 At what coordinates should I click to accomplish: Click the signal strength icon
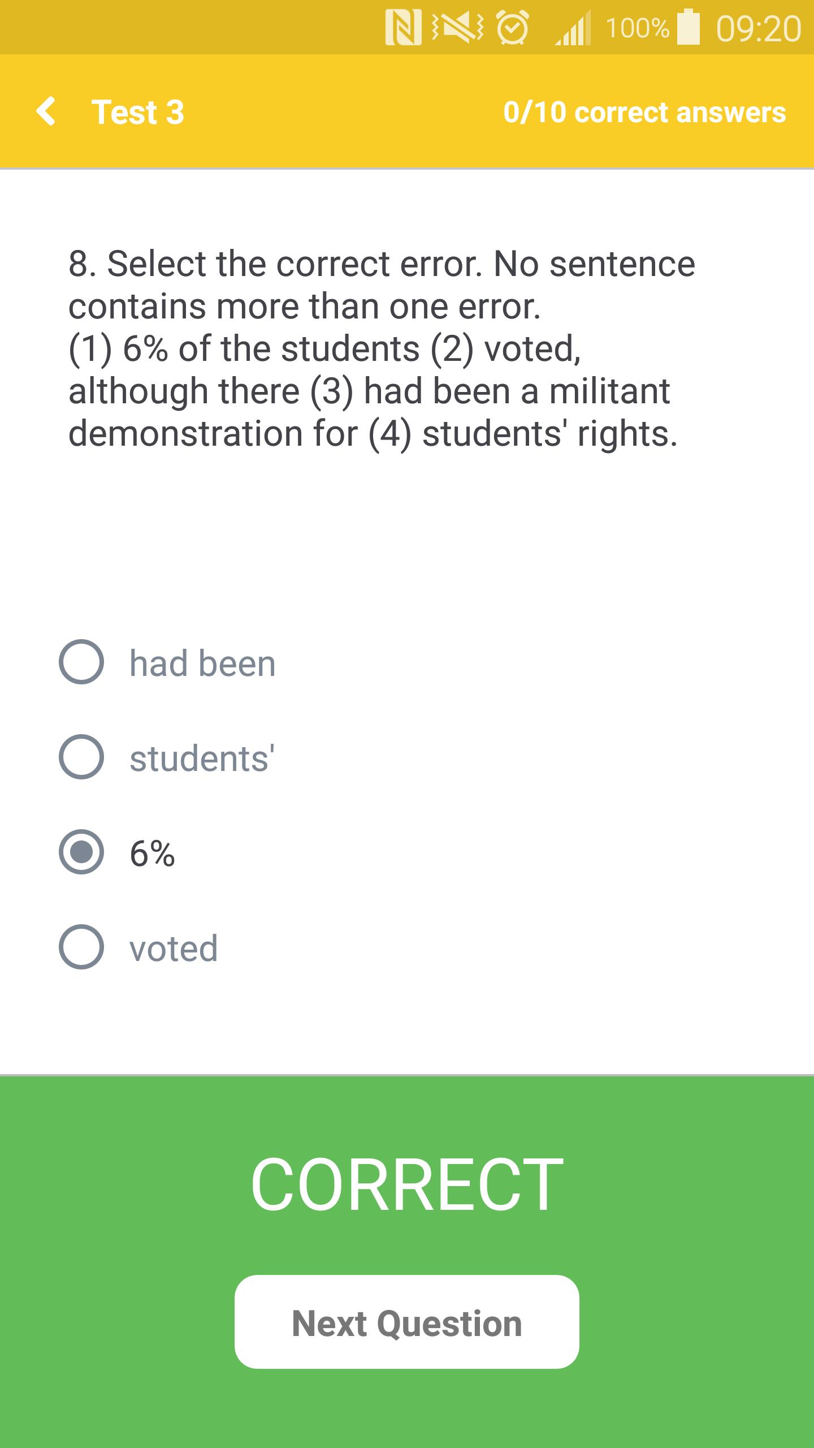572,28
